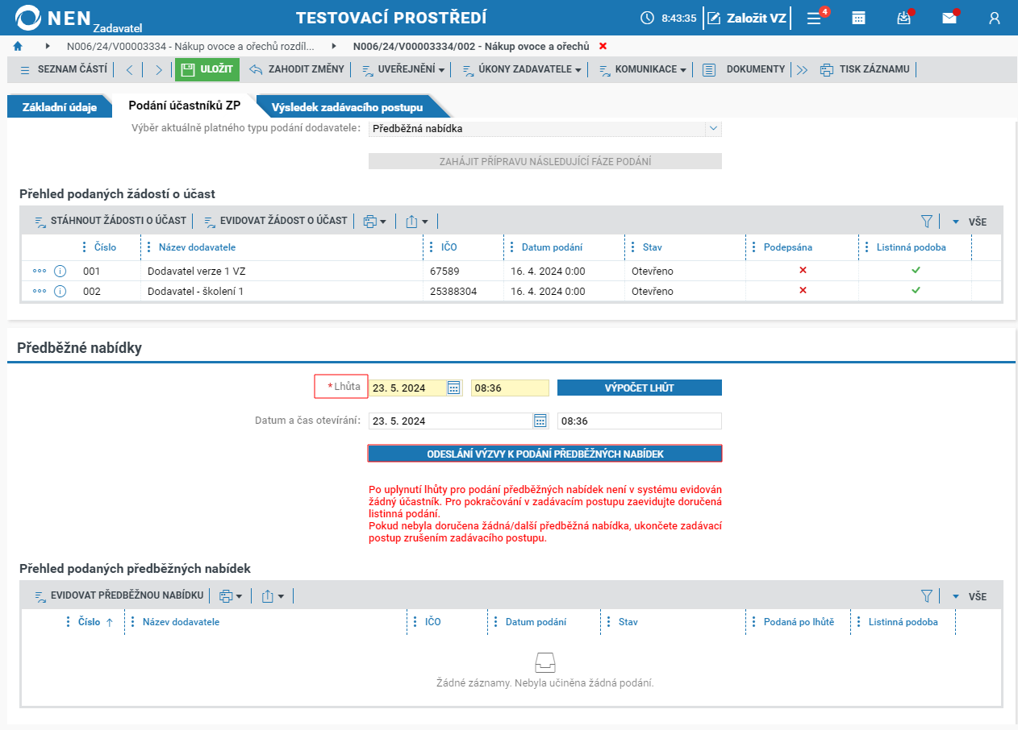Open the calculator icon in the header

click(859, 18)
